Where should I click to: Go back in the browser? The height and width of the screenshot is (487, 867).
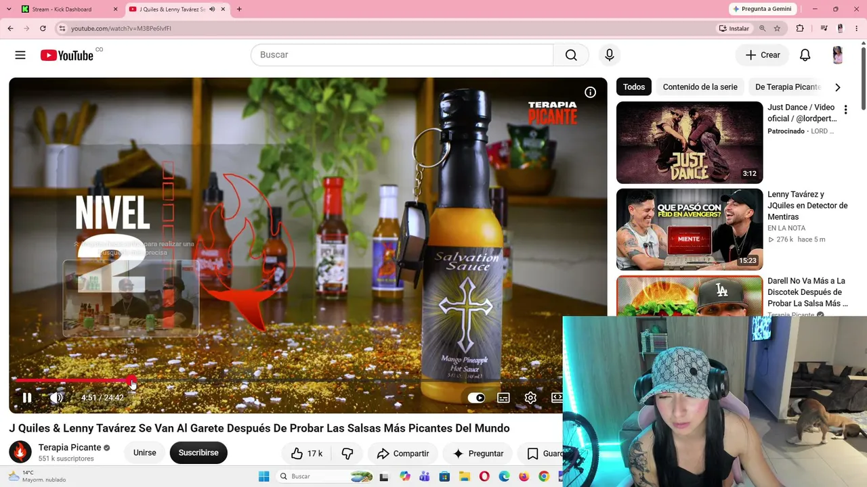pos(11,28)
